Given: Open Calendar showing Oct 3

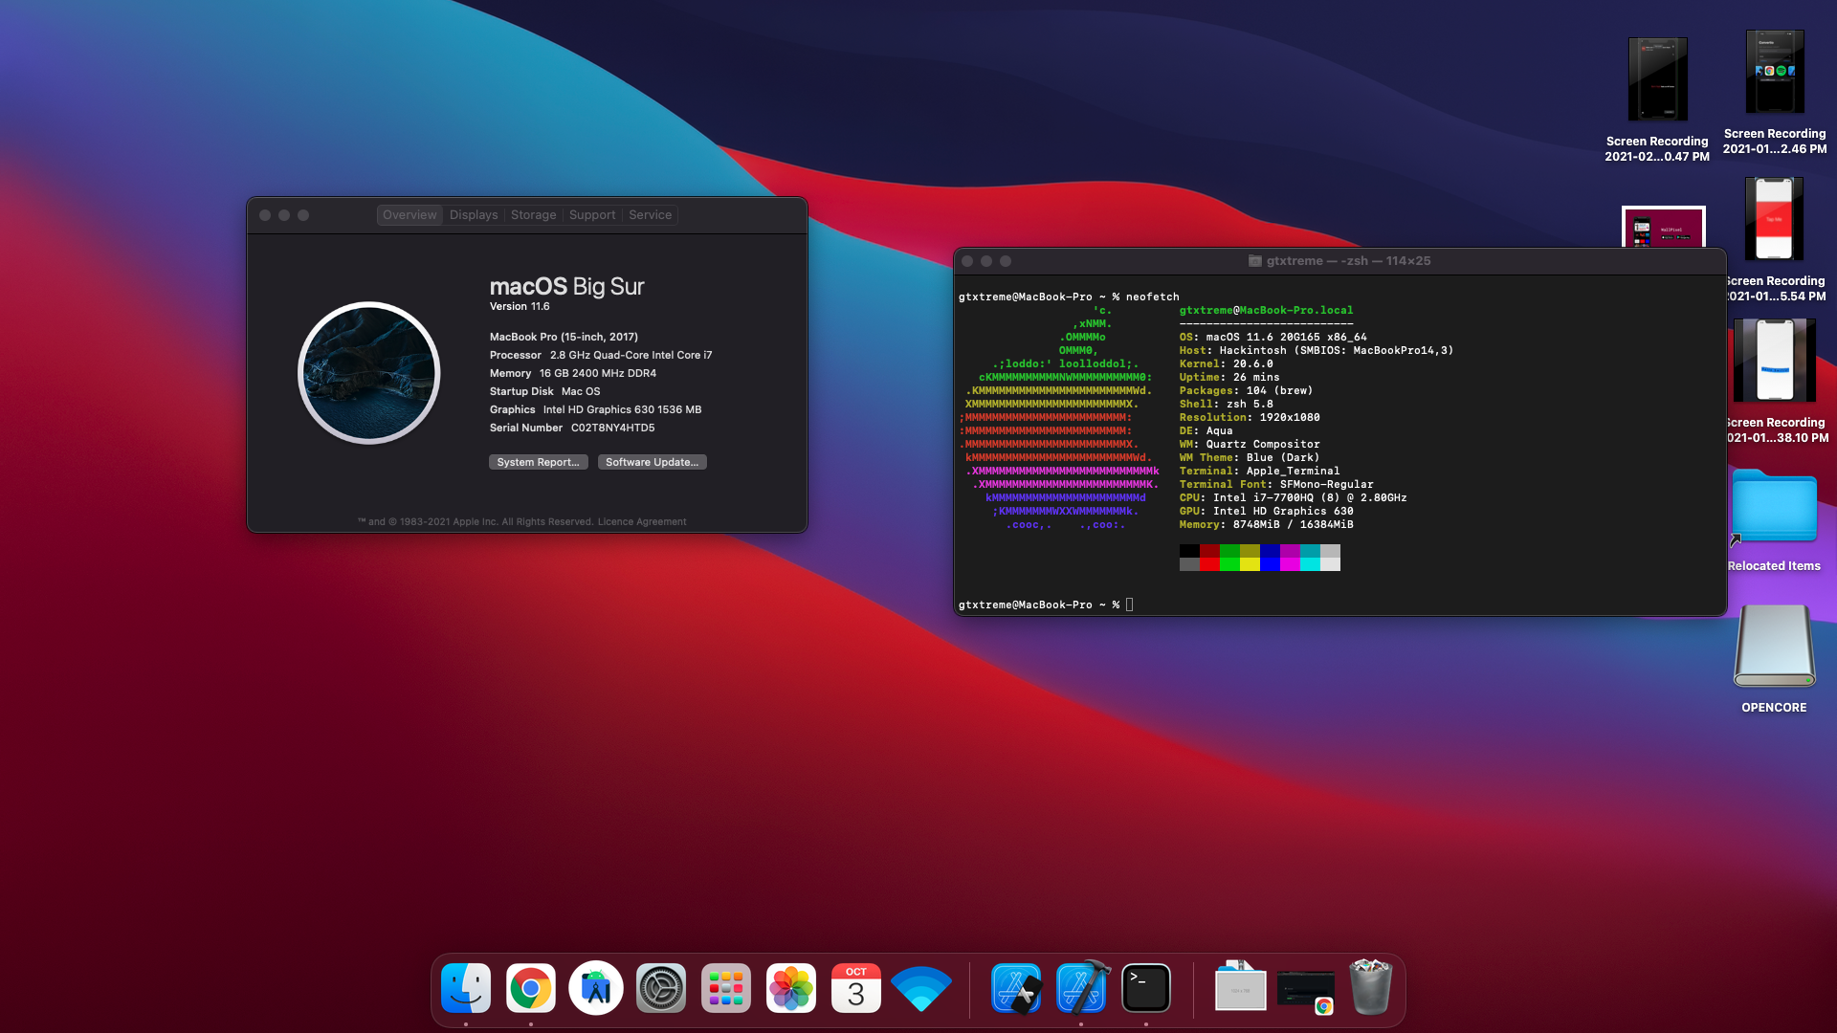Looking at the screenshot, I should (856, 988).
